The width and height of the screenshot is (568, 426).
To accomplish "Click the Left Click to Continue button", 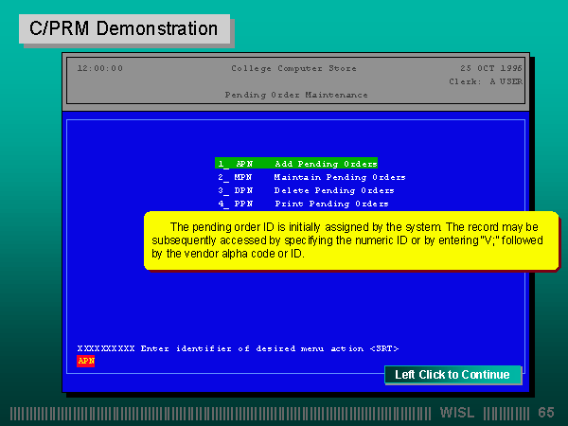I will tap(453, 375).
